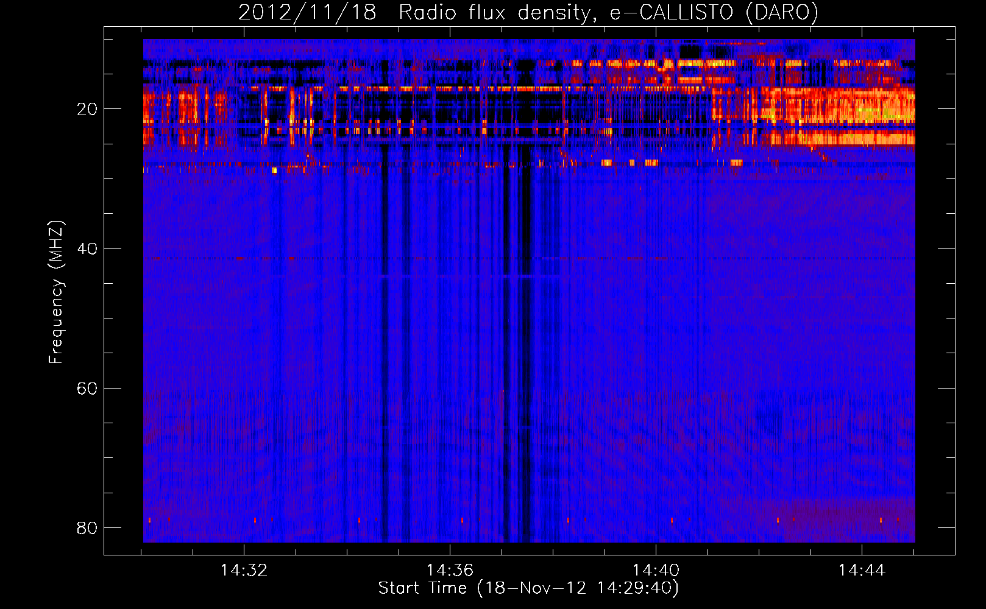Select the y-axis label "Frequency (MHZ)"
Screen dimensions: 986x609
(56, 292)
